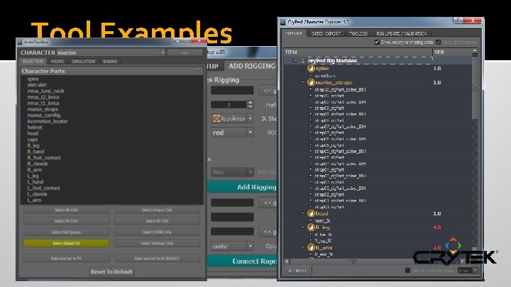
Task: Select cape in Character Parts list
Action: [x=33, y=140]
